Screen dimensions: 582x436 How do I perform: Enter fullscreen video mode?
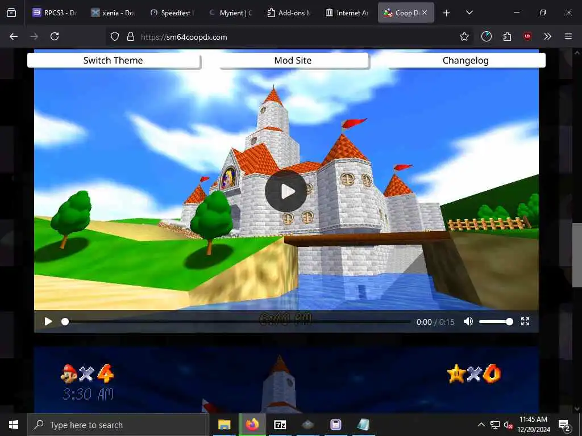pyautogui.click(x=525, y=321)
